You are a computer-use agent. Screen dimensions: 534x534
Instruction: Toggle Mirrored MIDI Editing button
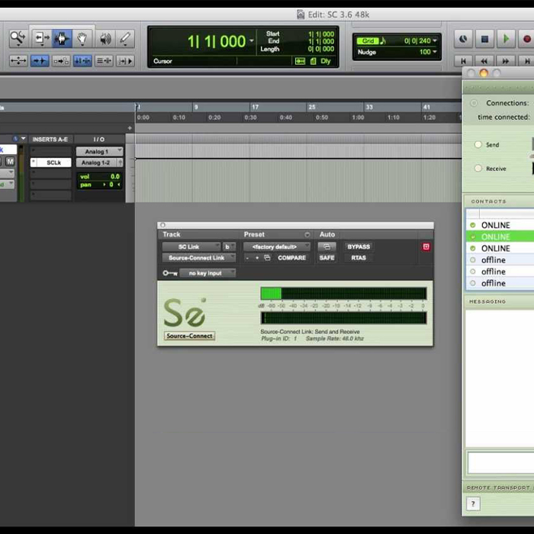tap(61, 61)
